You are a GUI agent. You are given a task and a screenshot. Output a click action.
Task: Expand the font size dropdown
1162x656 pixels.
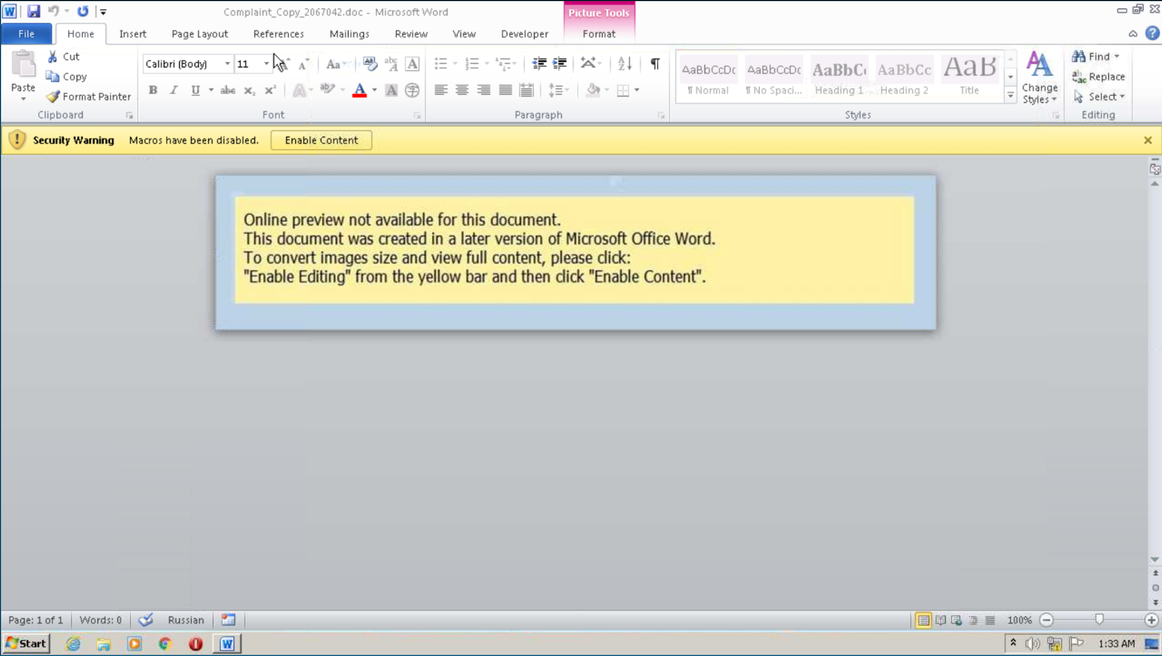click(x=266, y=64)
